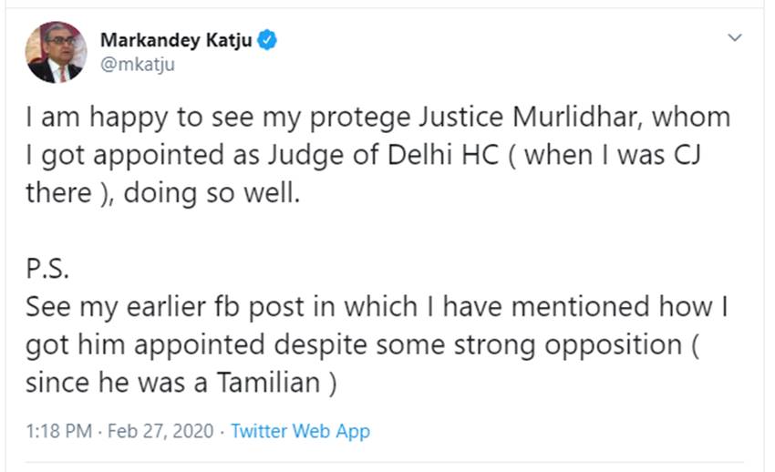
Task: Open Markandey Katju's profile picture
Action: [56, 52]
